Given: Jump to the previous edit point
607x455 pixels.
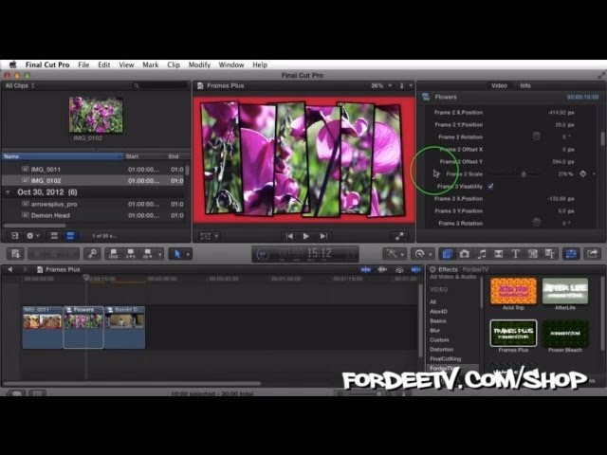Looking at the screenshot, I should [289, 236].
